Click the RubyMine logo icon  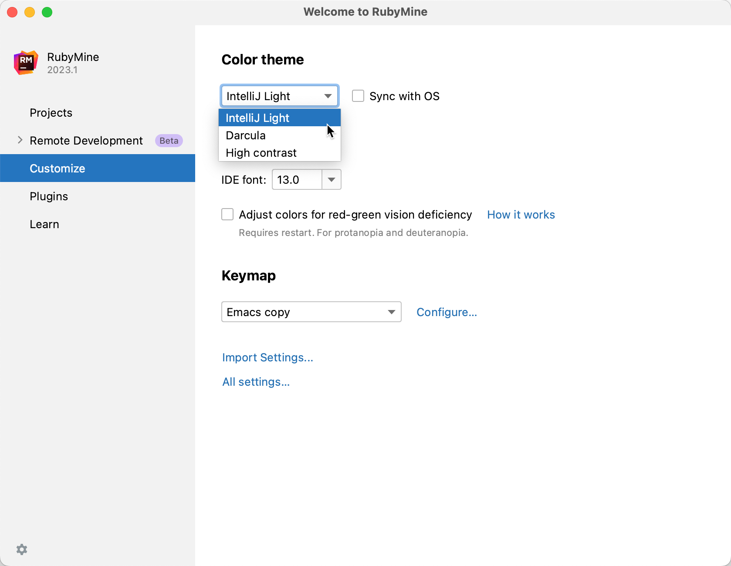coord(26,63)
